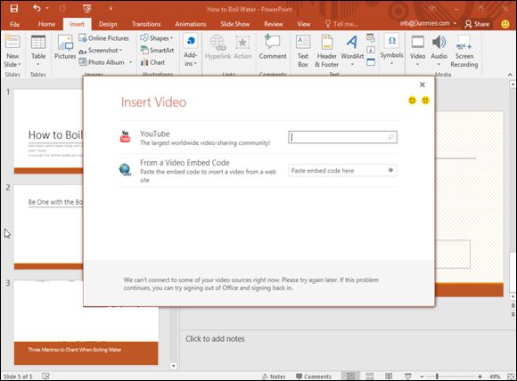The width and height of the screenshot is (517, 381).
Task: Open the account dropdown next to info@Dummies.com
Action: 455,23
